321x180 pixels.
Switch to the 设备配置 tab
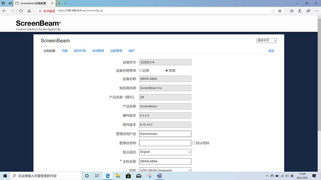click(49, 51)
